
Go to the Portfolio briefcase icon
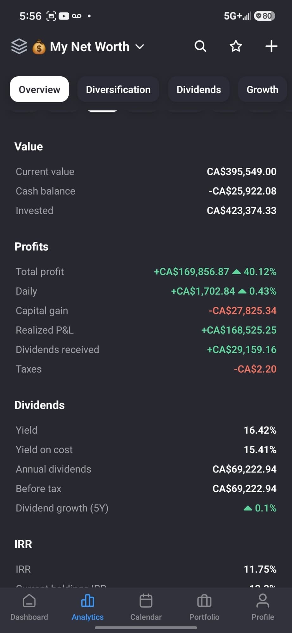click(x=204, y=600)
